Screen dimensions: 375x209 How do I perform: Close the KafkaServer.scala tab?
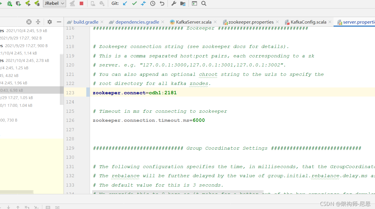pyautogui.click(x=215, y=22)
